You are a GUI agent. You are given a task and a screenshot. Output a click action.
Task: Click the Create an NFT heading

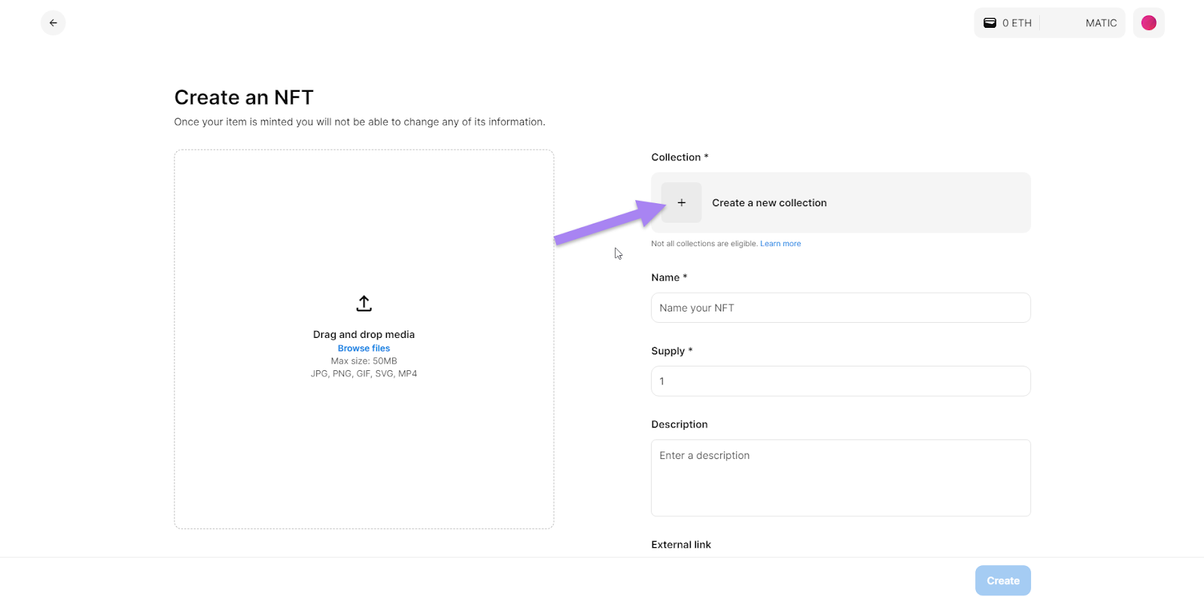244,97
